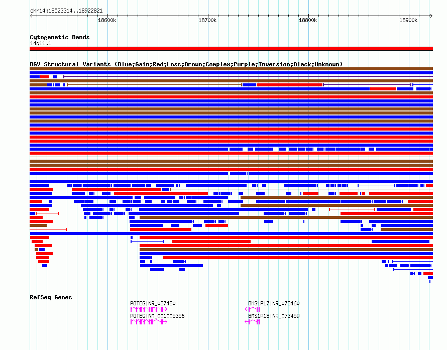Select the magenta BMS1P18 gene glyph
The image size is (447, 350).
pos(252,322)
